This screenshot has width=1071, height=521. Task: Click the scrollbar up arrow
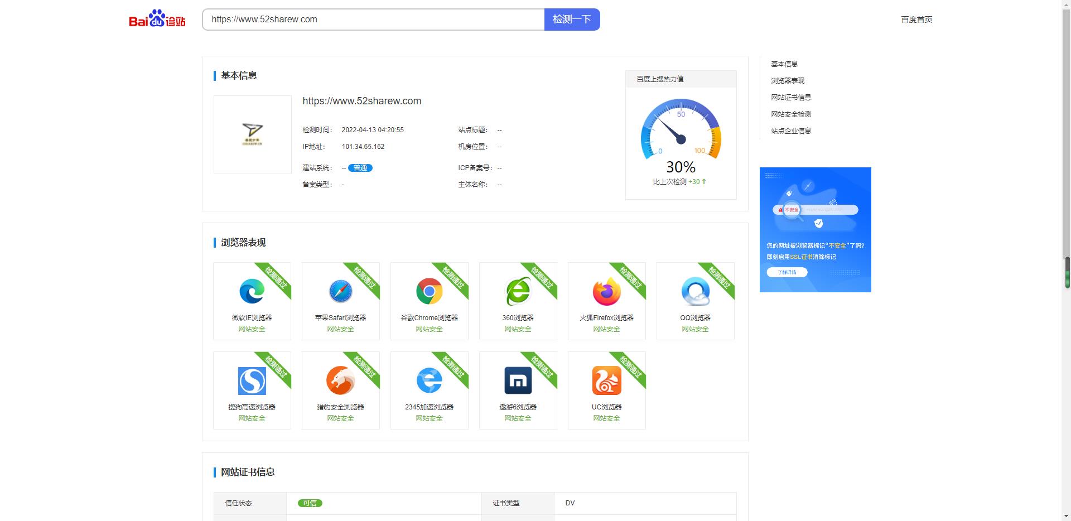[x=1067, y=4]
